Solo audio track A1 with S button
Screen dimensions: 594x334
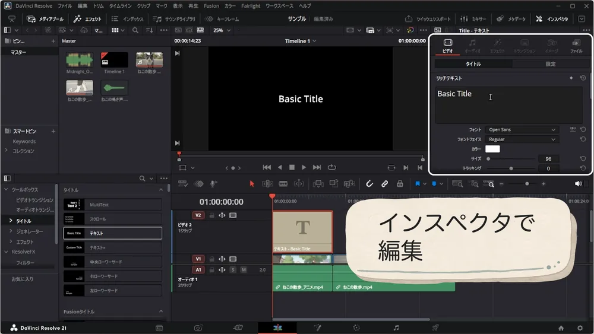pyautogui.click(x=233, y=270)
